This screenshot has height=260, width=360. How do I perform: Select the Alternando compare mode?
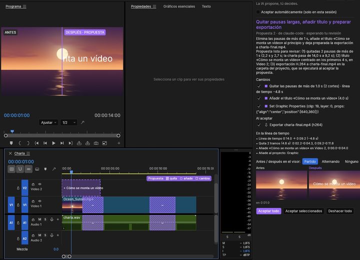[x=330, y=161]
